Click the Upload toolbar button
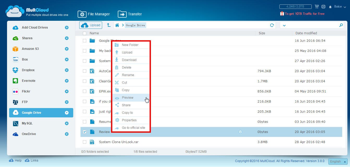The height and width of the screenshot is (167, 350). click(91, 25)
